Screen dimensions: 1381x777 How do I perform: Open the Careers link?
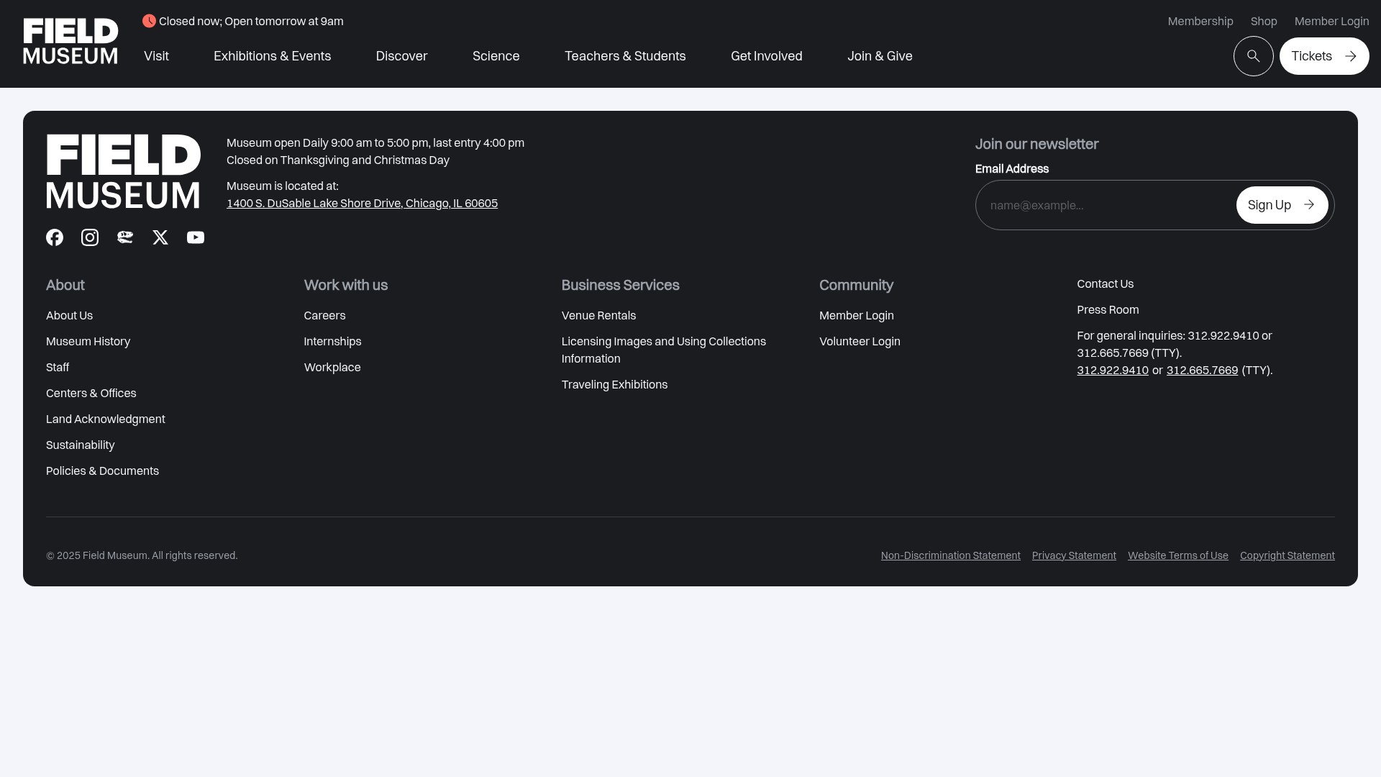click(324, 316)
